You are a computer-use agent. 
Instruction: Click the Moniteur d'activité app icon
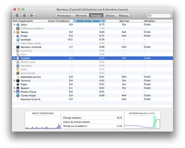point(18,47)
